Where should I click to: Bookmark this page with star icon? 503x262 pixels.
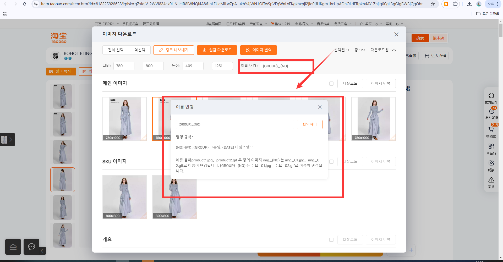pos(433,4)
